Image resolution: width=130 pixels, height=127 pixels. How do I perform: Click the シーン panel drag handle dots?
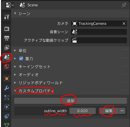pyautogui.click(x=125, y=14)
